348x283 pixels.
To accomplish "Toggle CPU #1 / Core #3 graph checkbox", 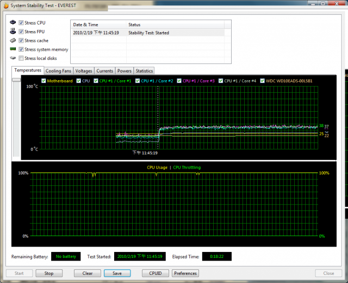I will click(x=179, y=81).
